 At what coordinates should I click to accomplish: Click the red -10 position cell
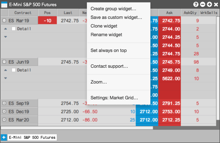pos(47,21)
